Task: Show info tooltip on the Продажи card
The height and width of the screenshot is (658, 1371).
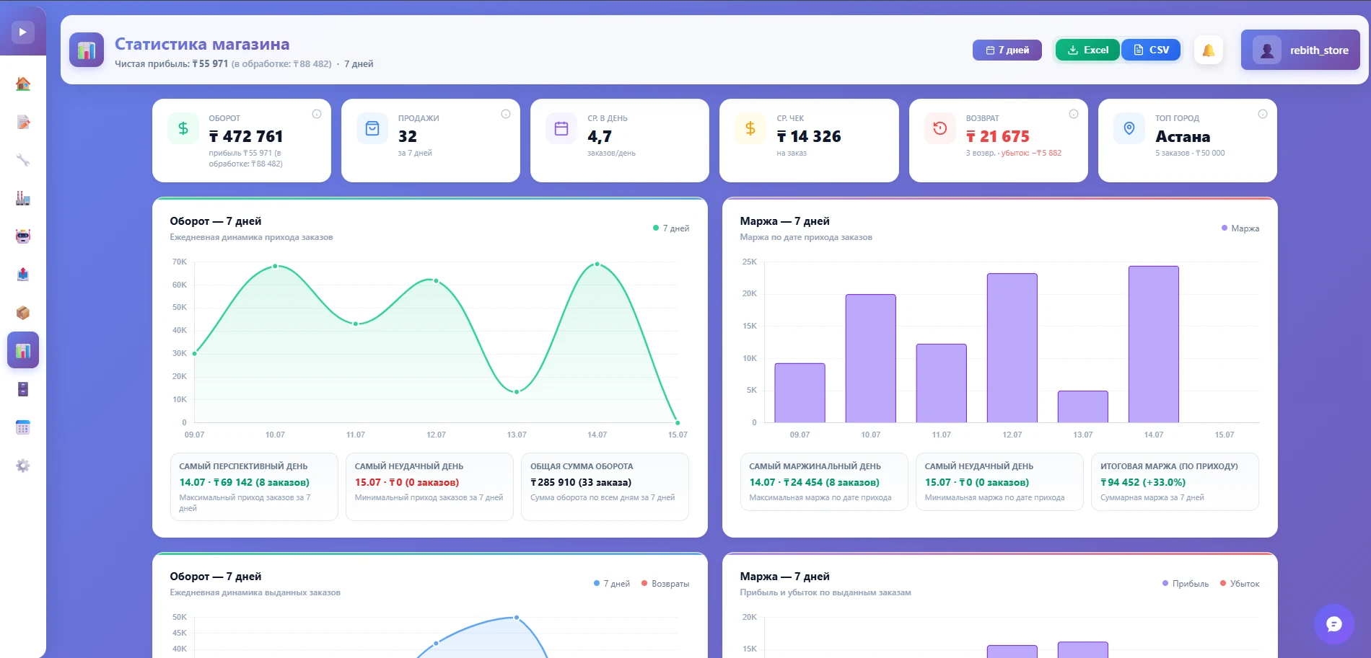Action: (x=506, y=114)
